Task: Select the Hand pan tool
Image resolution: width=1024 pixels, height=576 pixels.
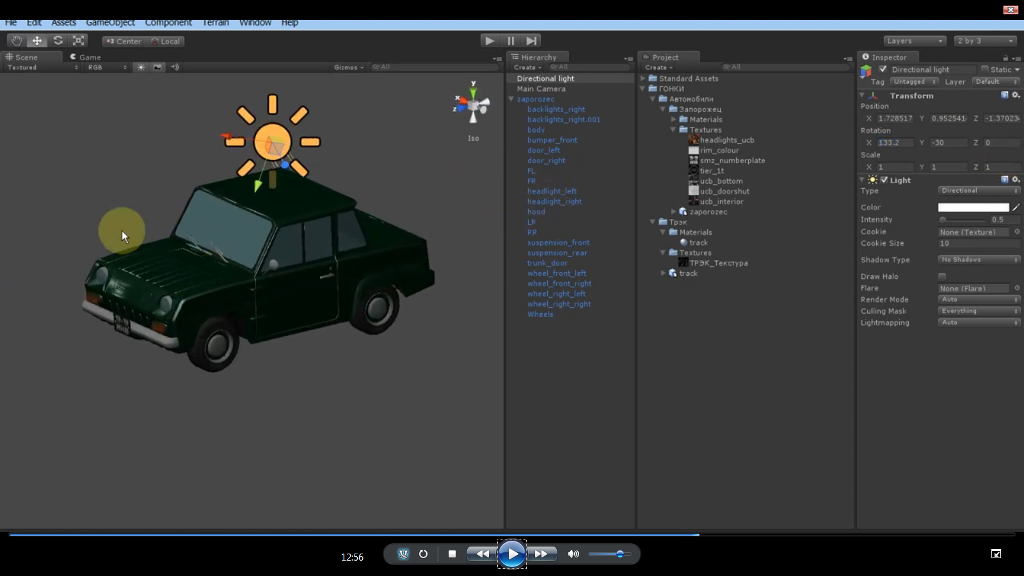Action: tap(16, 40)
